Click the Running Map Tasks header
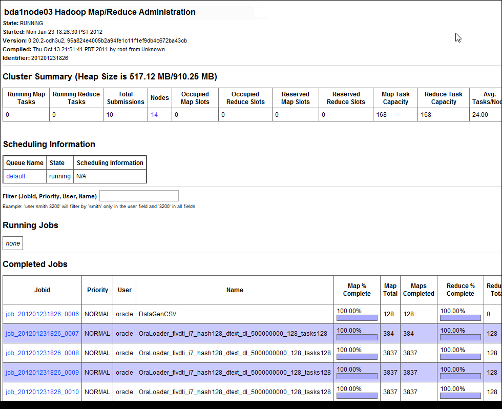The height and width of the screenshot is (409, 502). coord(26,98)
